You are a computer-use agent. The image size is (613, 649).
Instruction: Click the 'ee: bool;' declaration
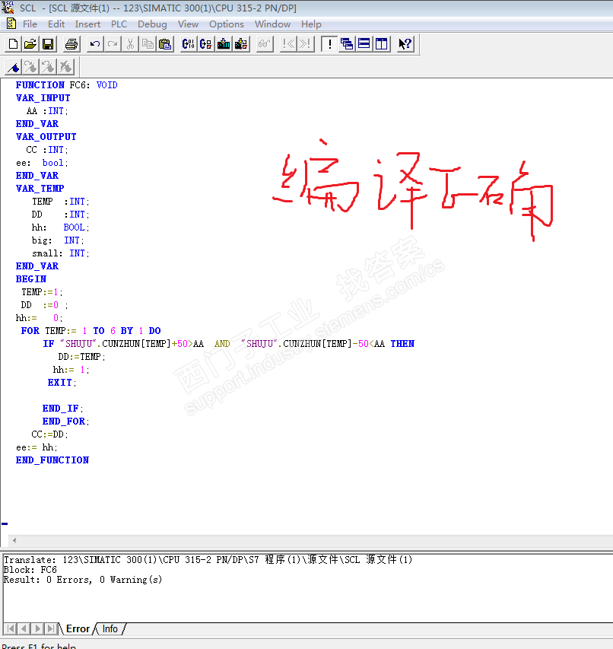(x=42, y=163)
